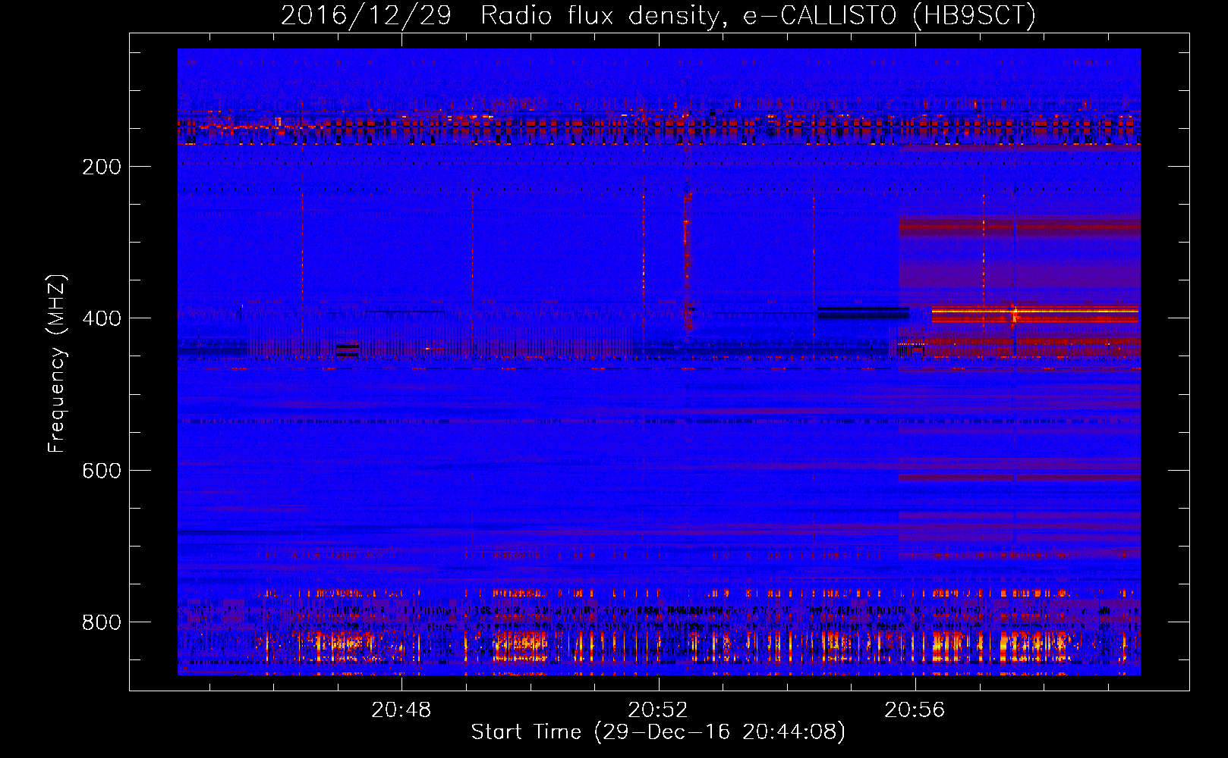
Task: Select the 20:56 time tick label
Action: point(914,709)
